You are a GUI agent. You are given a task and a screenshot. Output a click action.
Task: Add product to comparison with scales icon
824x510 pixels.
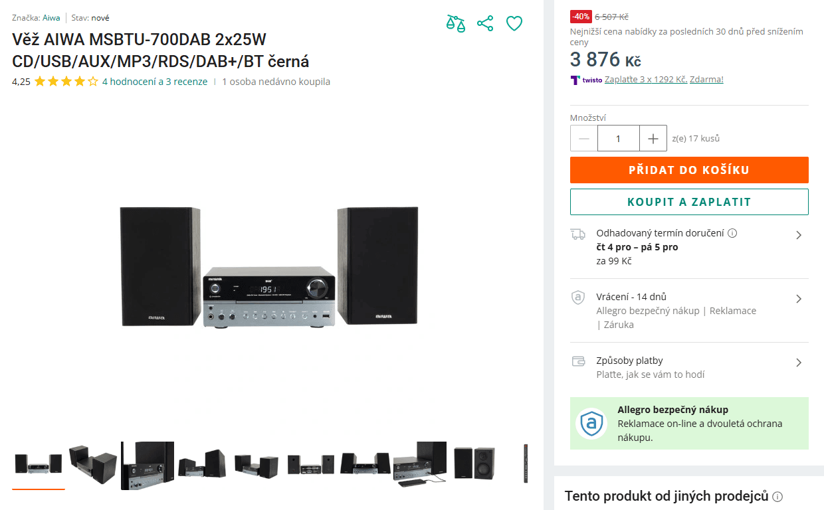(455, 23)
